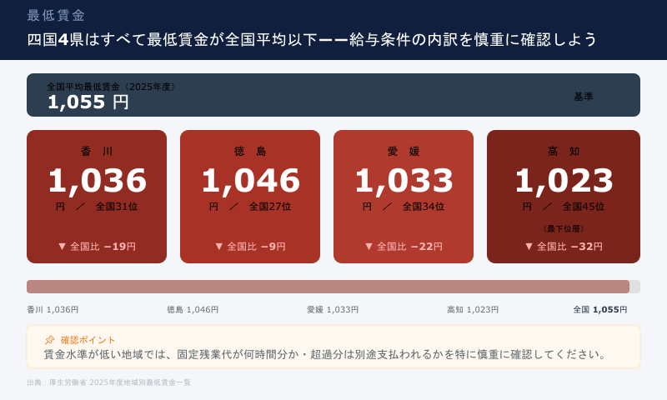Open the 愛媛 card showing 1,033

(404, 197)
